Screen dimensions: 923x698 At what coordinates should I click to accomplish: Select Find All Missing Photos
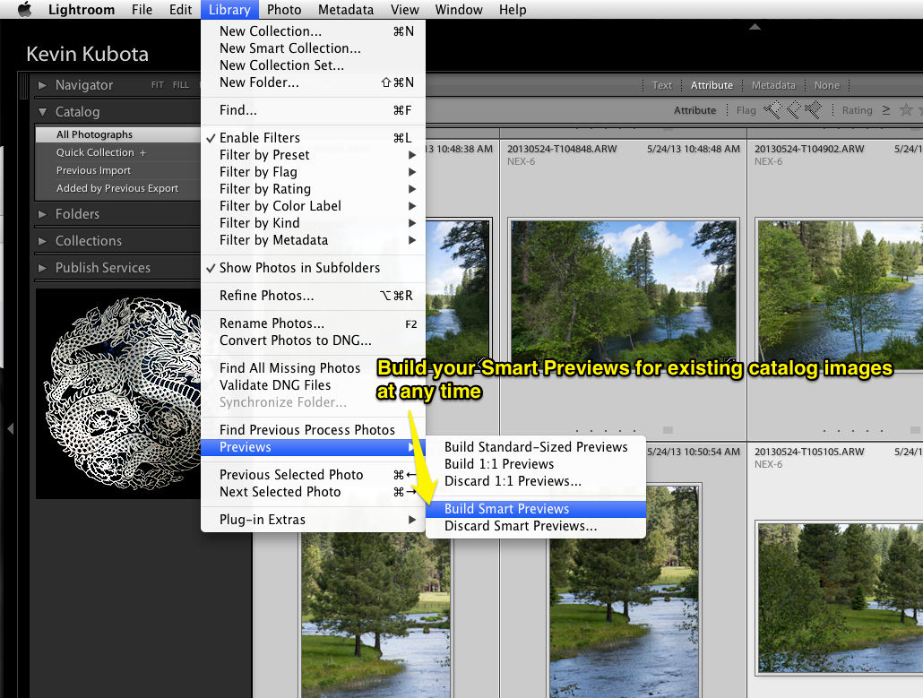[313, 368]
